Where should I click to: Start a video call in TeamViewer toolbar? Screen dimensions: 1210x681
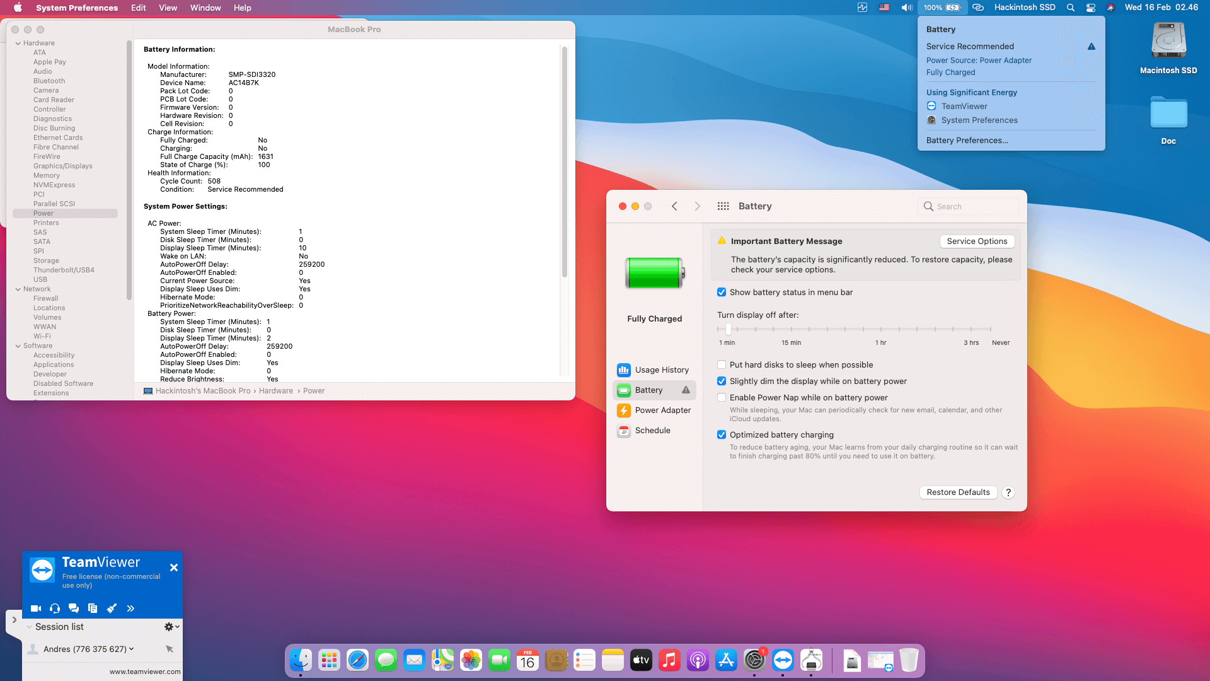click(x=35, y=608)
